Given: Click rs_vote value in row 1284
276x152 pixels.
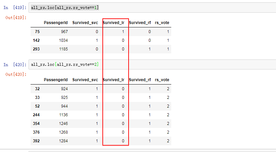Looking at the screenshot, I should pos(168,141).
